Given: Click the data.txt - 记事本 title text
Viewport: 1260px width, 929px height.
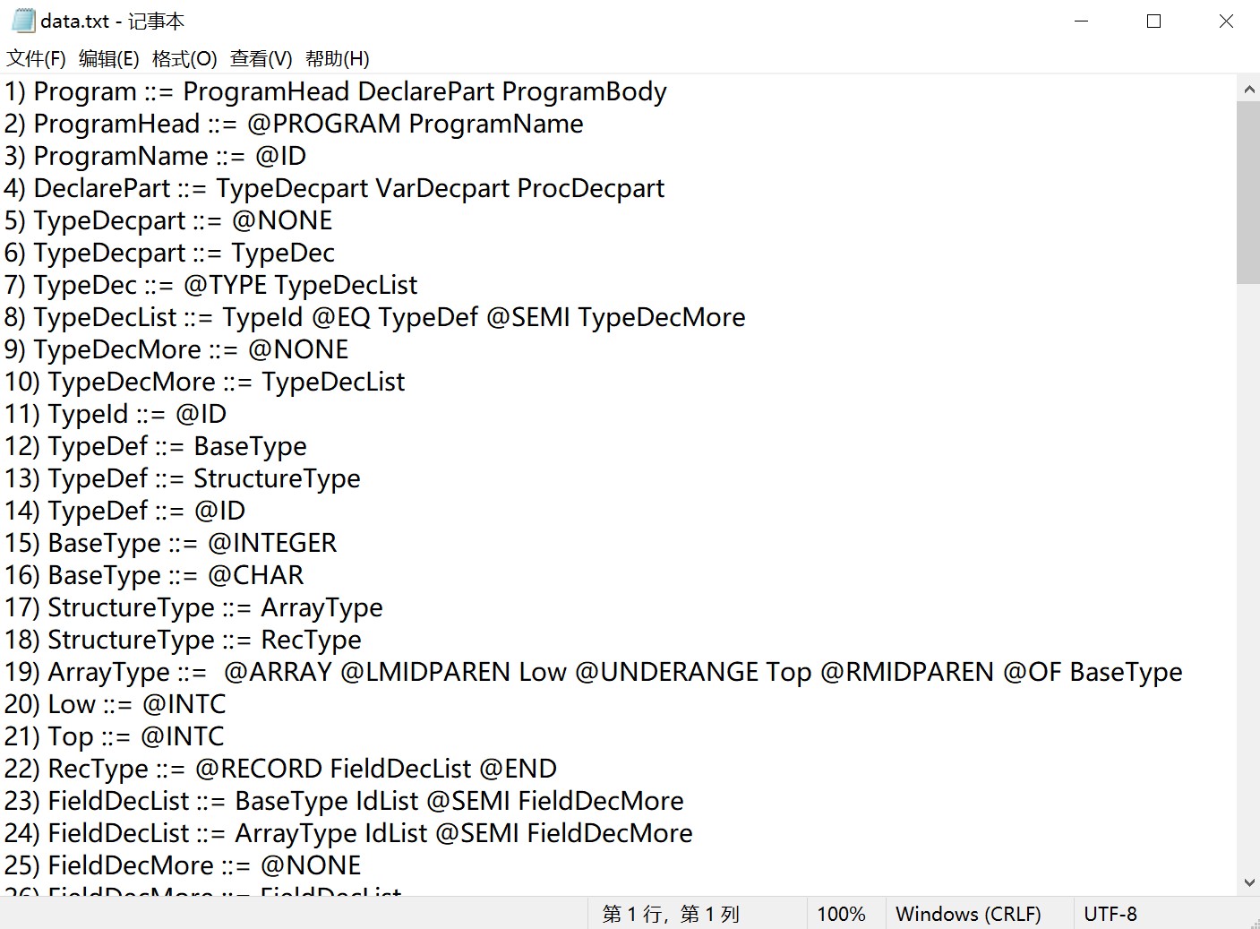Looking at the screenshot, I should (x=113, y=21).
